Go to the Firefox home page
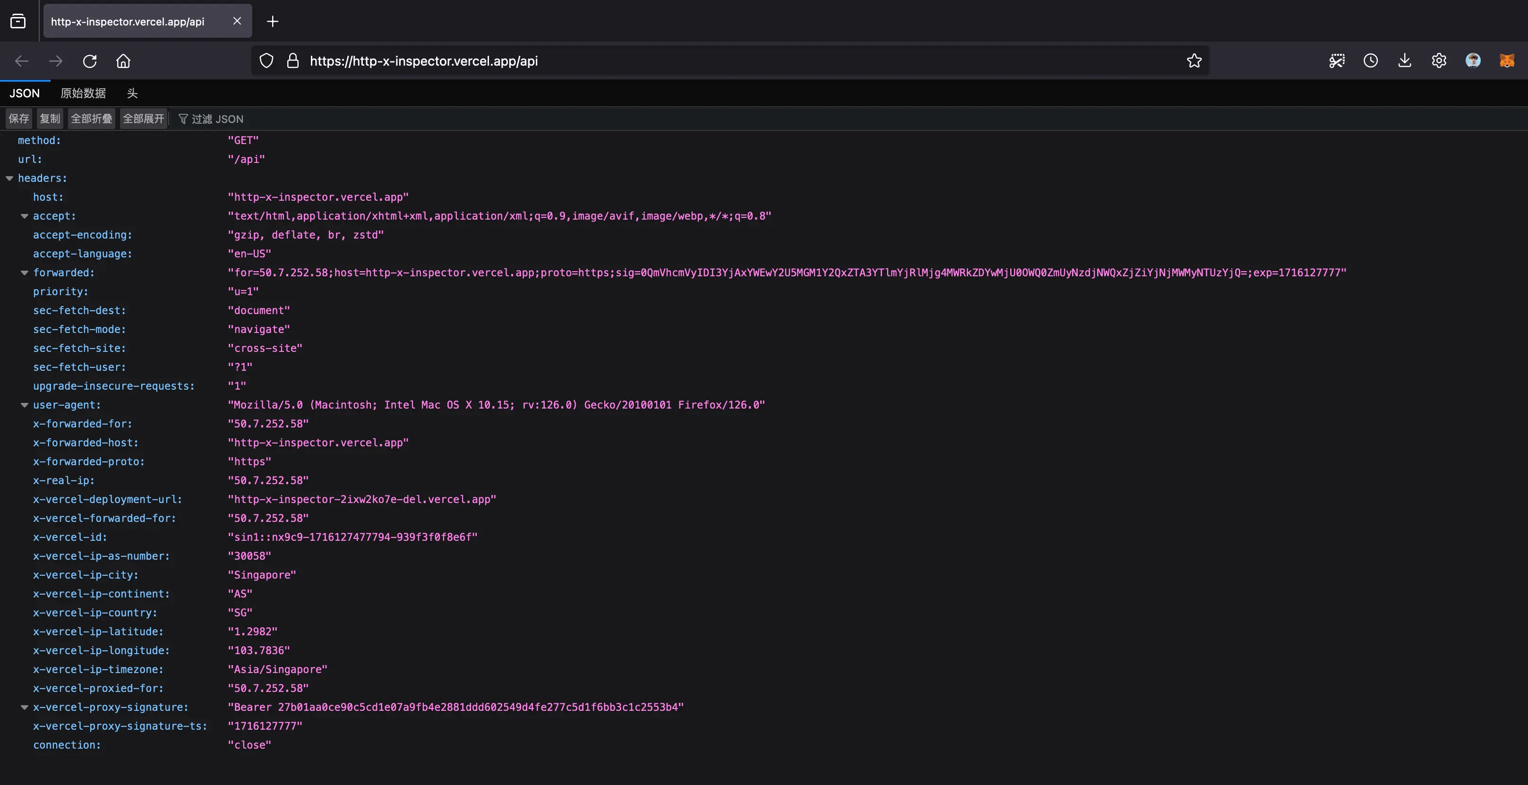 pos(123,61)
